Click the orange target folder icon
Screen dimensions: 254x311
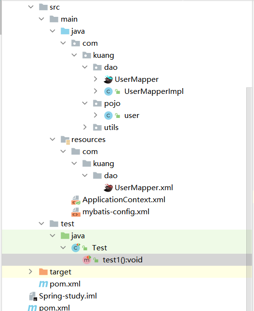coord(43,272)
